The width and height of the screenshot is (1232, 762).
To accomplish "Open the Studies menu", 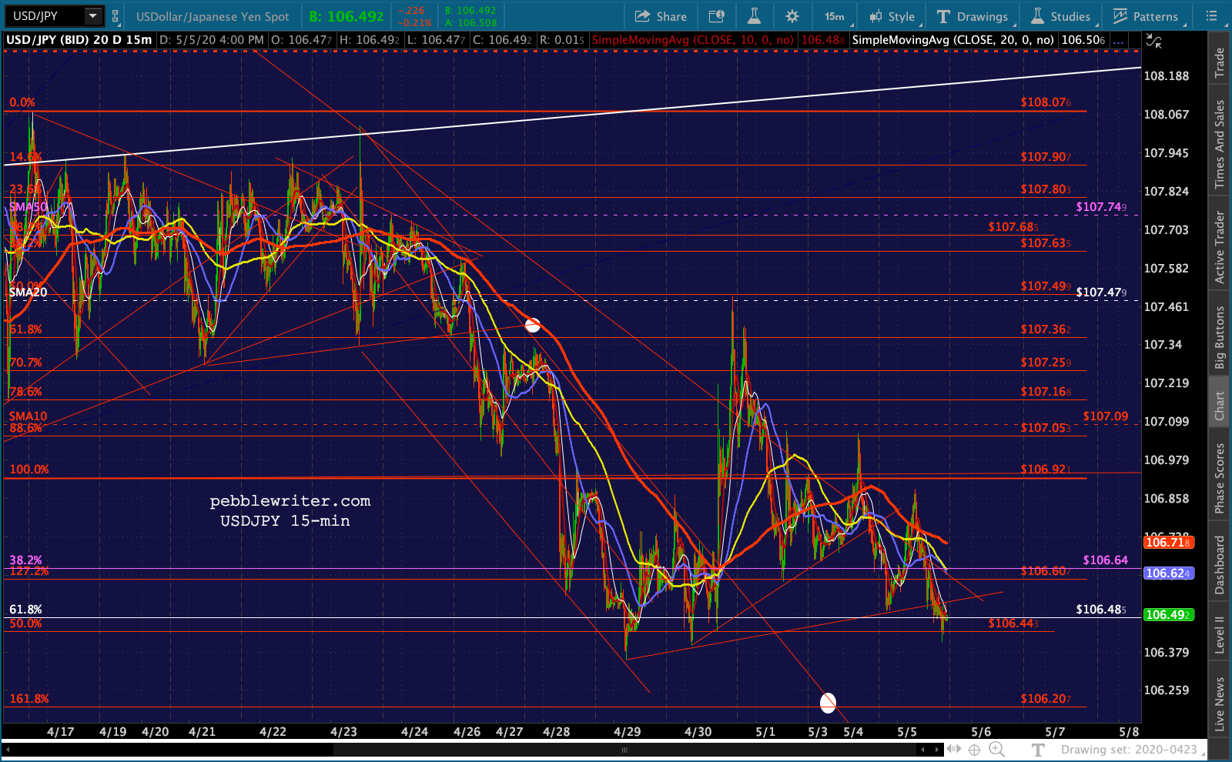I will [x=1061, y=16].
